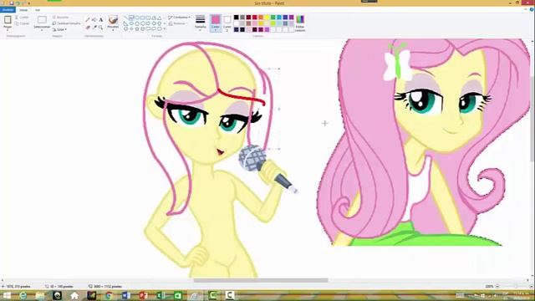Select the Color picker eyedropper tool
535x301 pixels.
coord(94,27)
